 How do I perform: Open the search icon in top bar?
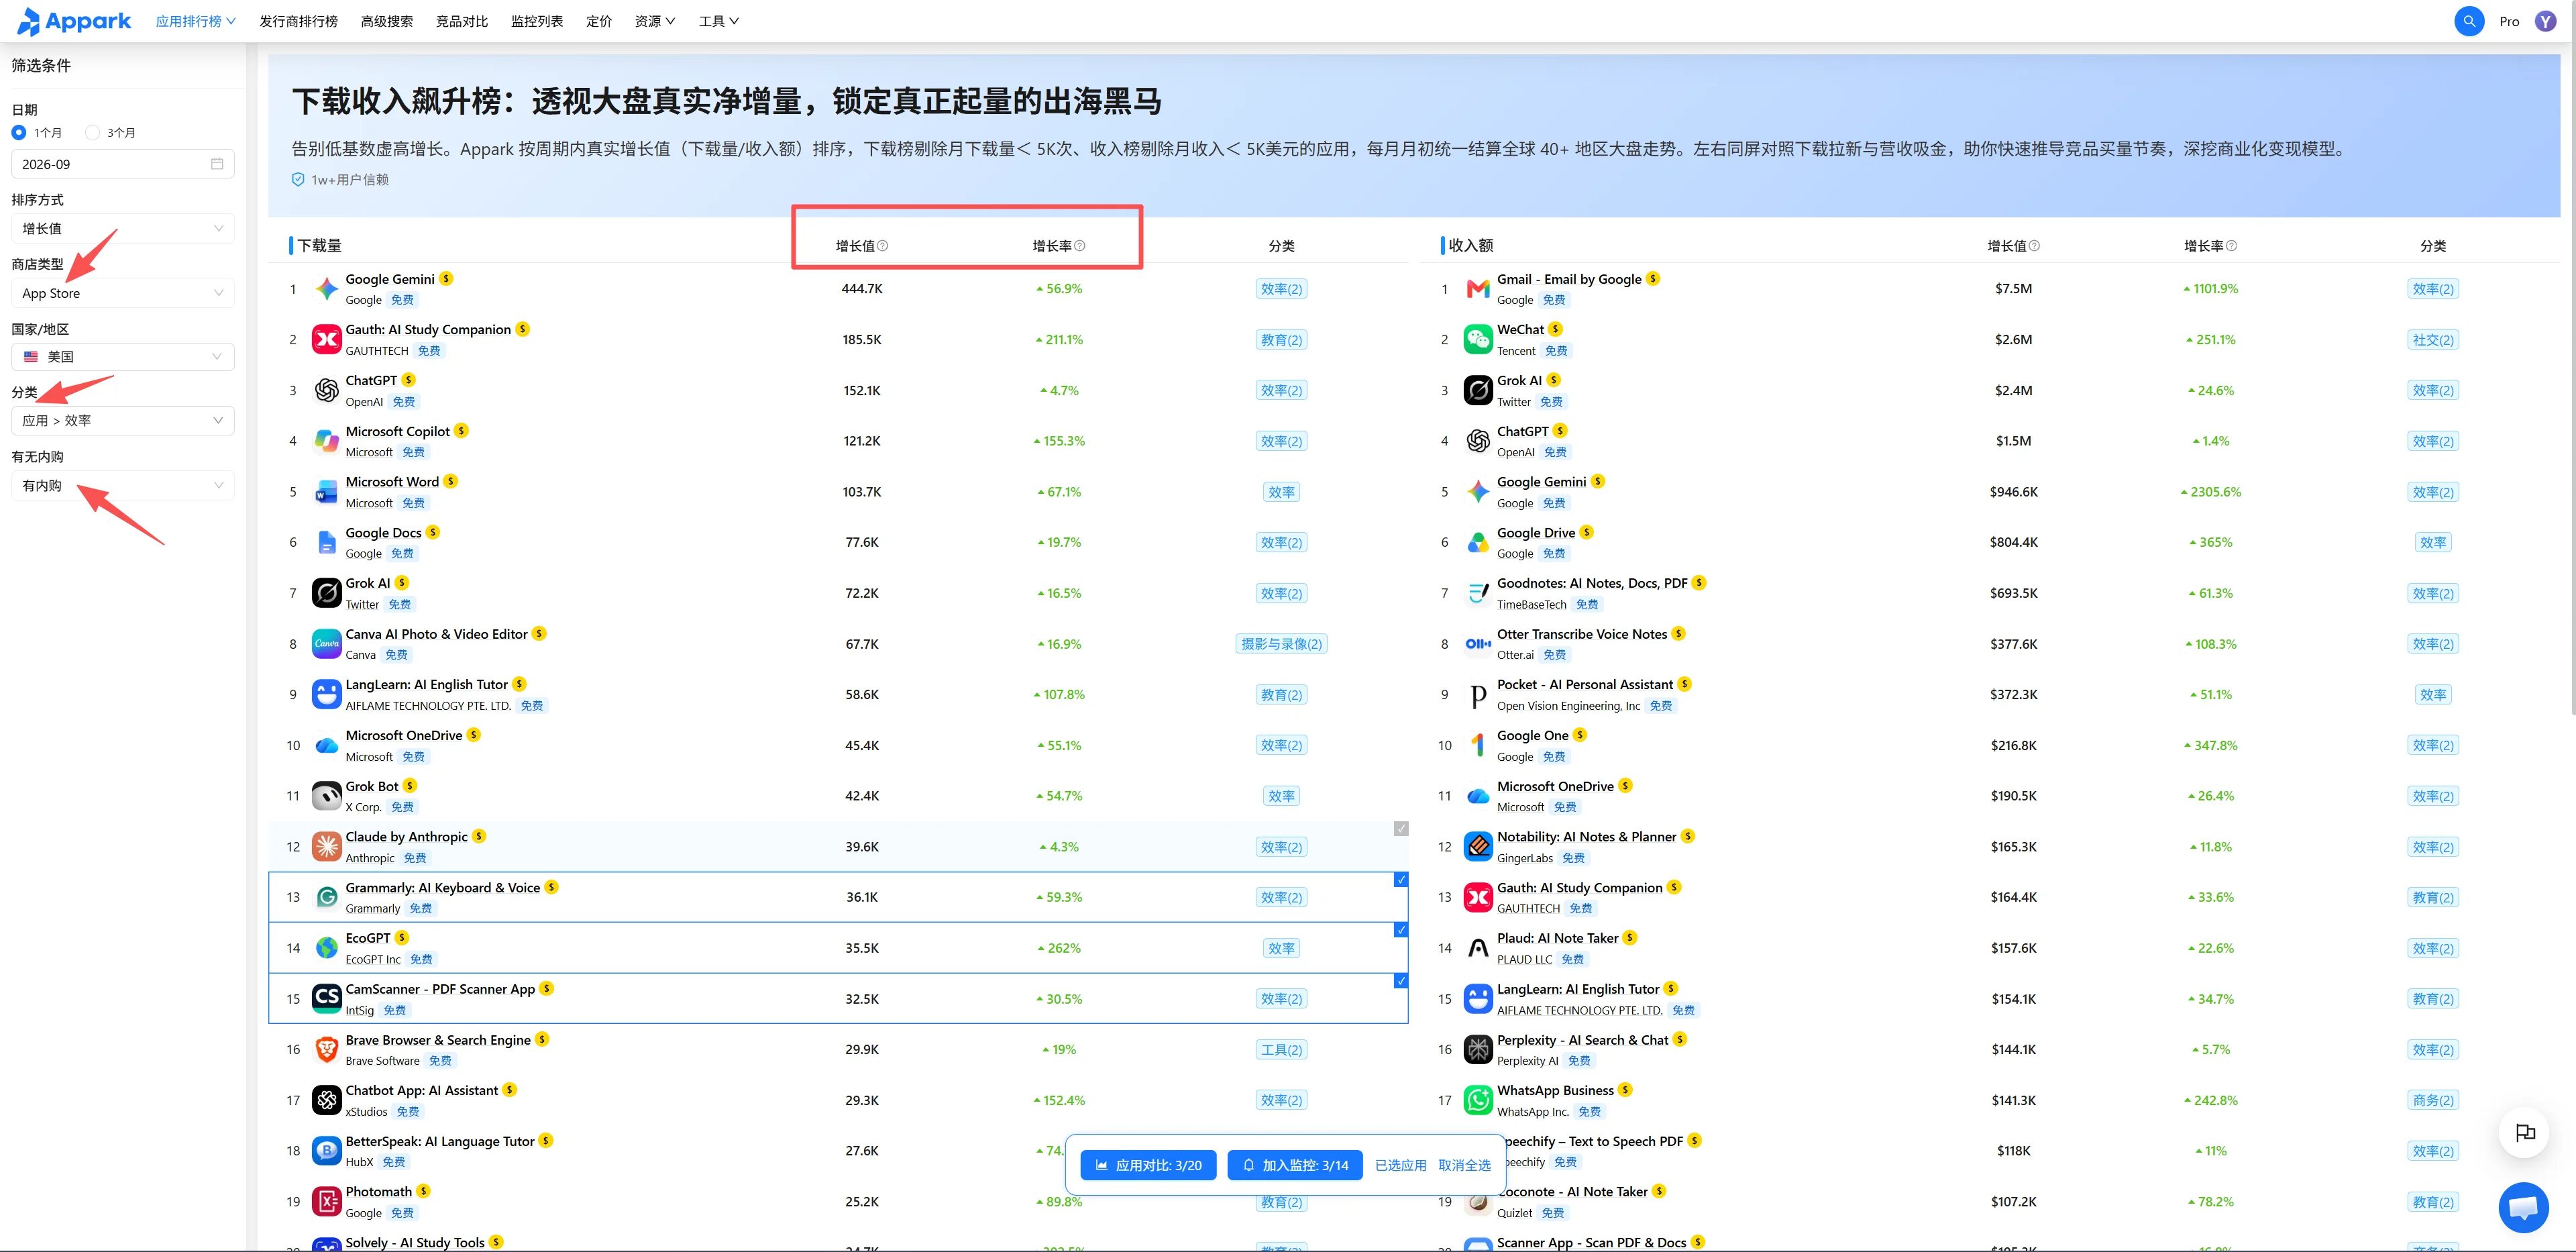tap(2469, 21)
